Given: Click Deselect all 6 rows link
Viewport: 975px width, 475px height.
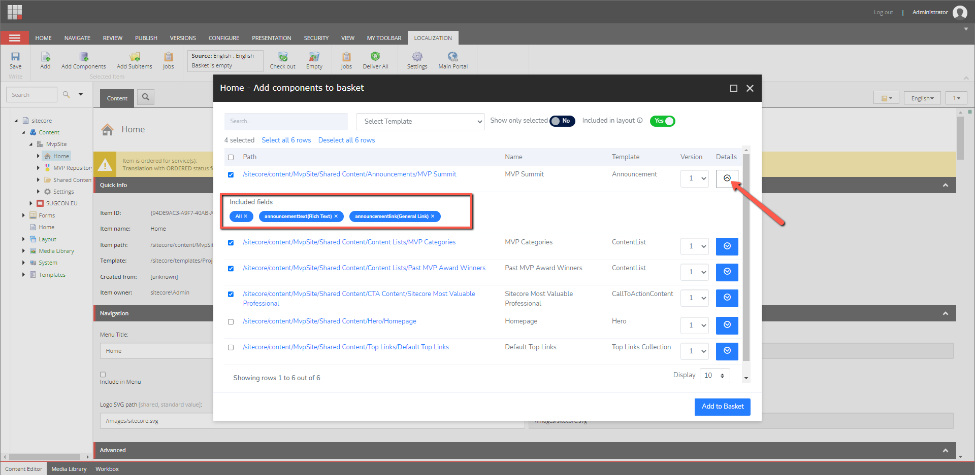Looking at the screenshot, I should 347,140.
